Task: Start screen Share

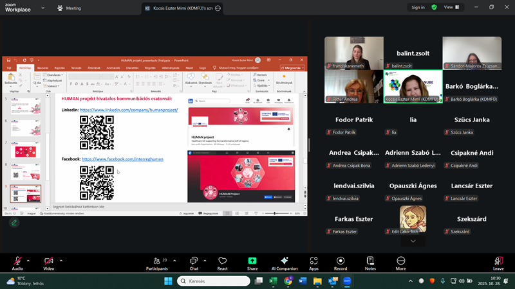Action: tap(252, 262)
